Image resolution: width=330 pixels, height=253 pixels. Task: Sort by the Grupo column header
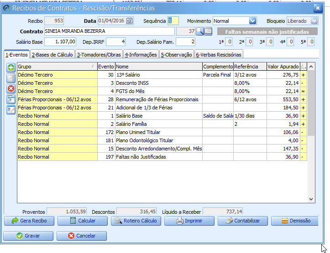57,67
